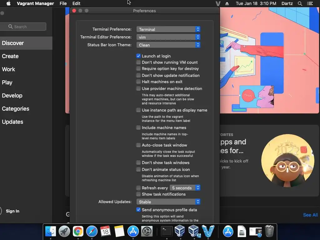Click the Vagrant Manager status bar icon

218,3
